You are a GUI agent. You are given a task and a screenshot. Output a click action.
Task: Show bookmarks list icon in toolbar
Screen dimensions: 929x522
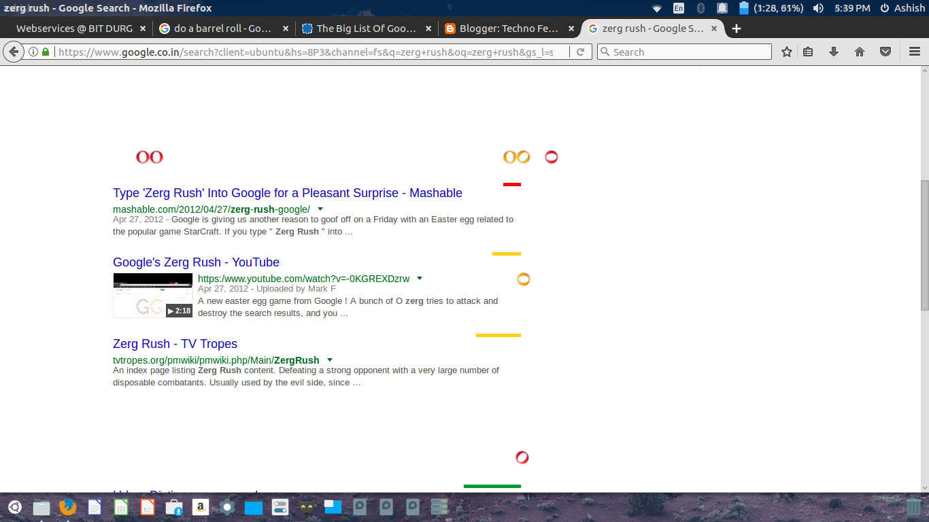[x=808, y=52]
